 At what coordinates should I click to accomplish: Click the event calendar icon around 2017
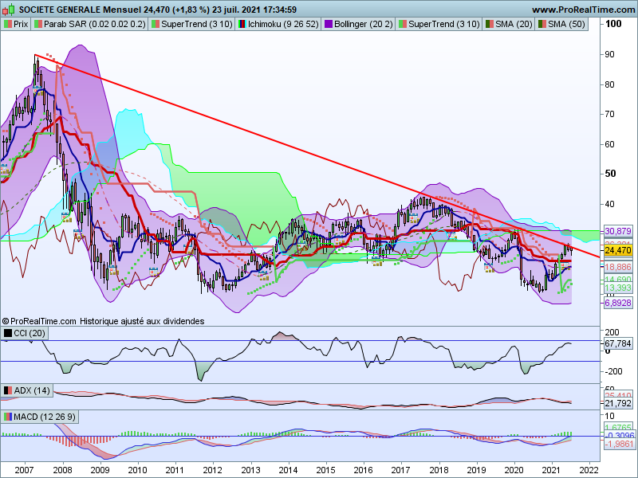(414, 218)
